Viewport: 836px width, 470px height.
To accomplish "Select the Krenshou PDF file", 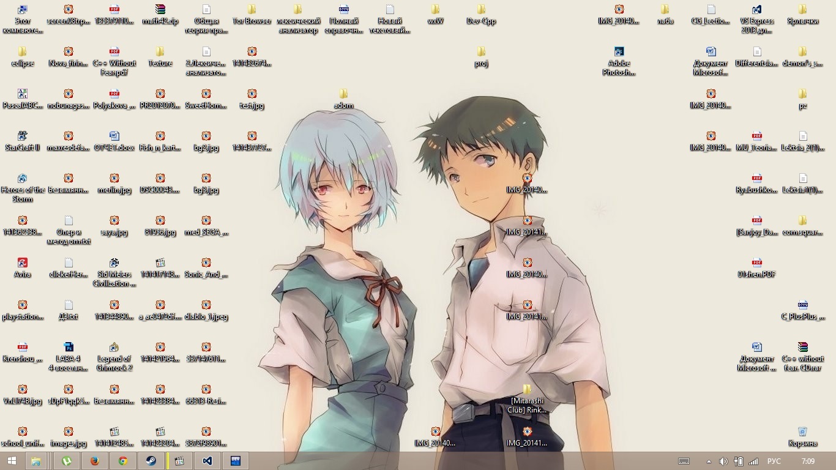I will 23,352.
